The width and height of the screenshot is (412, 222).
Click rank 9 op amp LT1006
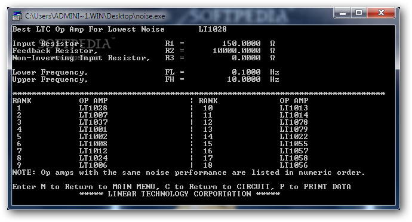(93, 165)
